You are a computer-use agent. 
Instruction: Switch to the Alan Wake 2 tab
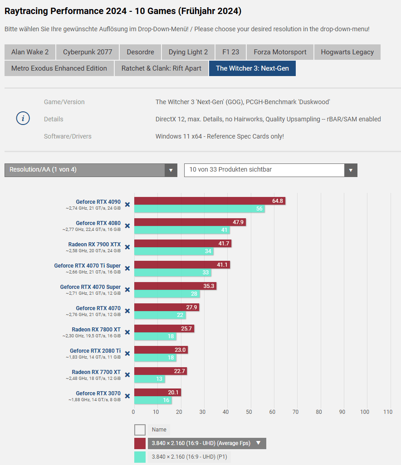[30, 52]
